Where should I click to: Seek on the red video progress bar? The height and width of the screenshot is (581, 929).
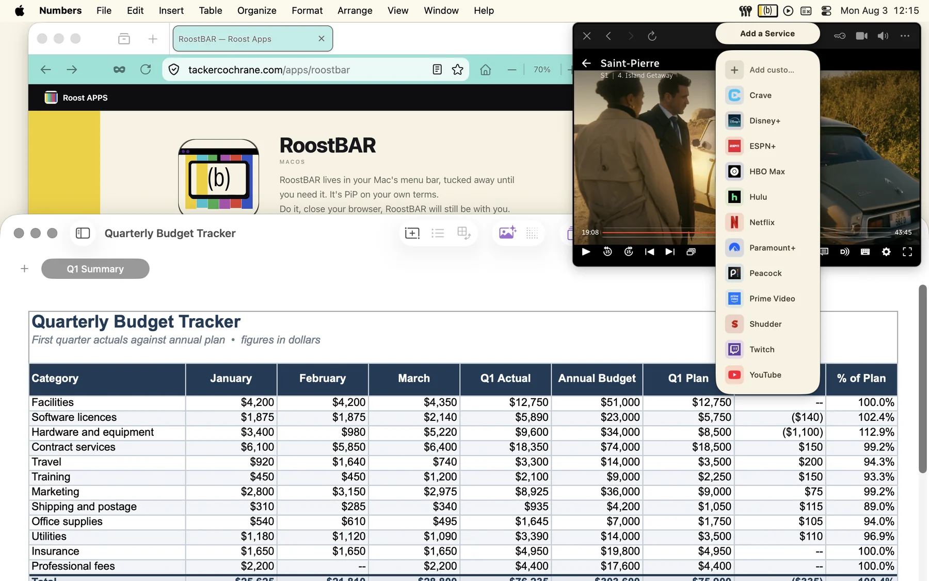pos(659,232)
